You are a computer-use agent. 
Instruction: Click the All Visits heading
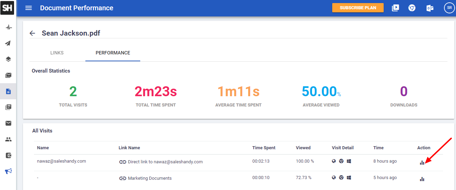(42, 131)
